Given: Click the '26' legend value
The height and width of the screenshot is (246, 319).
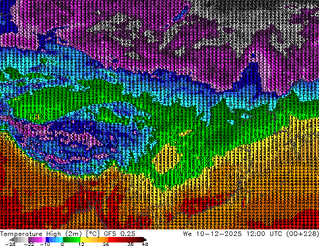Looking at the screenshot, I should 106,244.
